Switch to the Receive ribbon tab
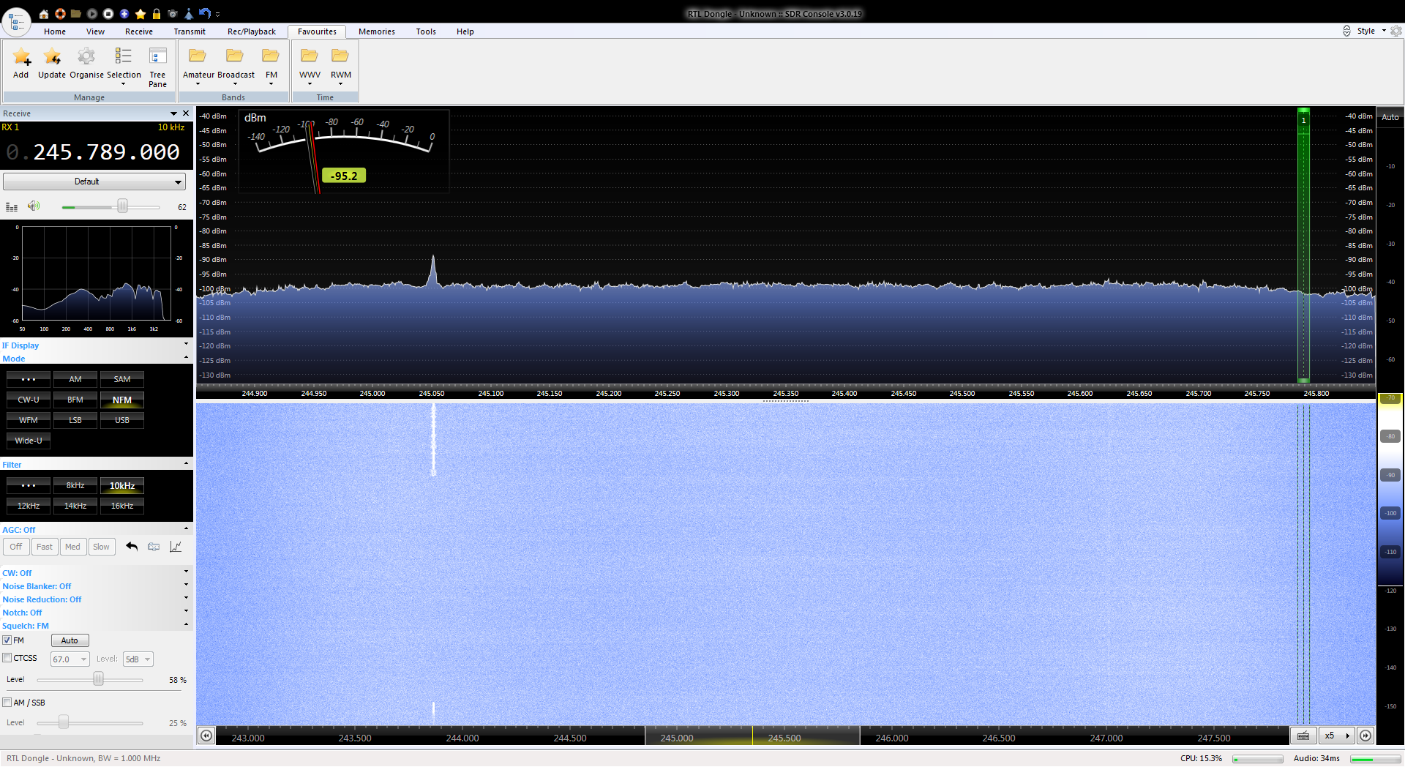1405x767 pixels. tap(139, 31)
